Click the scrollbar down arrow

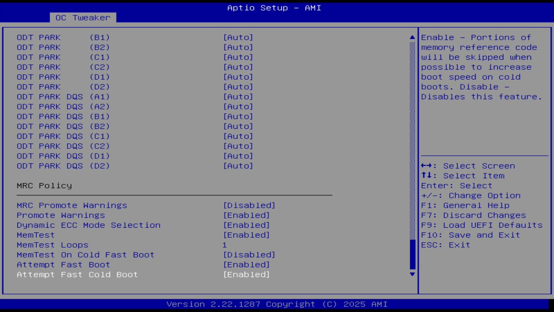[x=412, y=274]
